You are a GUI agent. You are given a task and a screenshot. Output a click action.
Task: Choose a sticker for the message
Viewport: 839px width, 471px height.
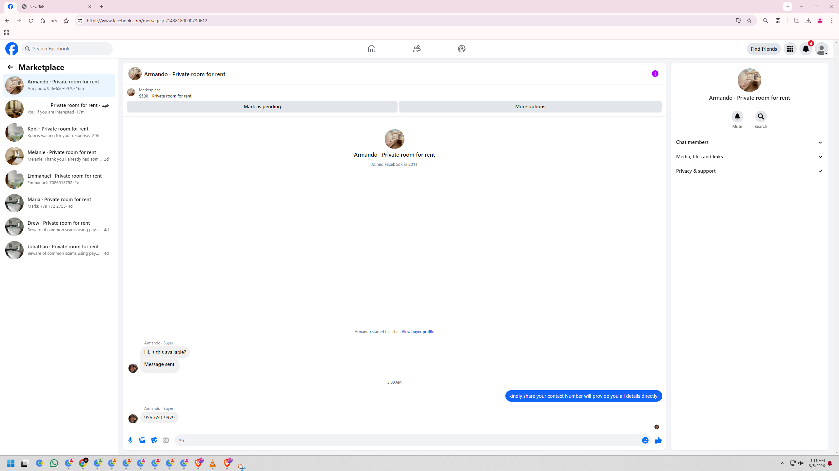(154, 440)
